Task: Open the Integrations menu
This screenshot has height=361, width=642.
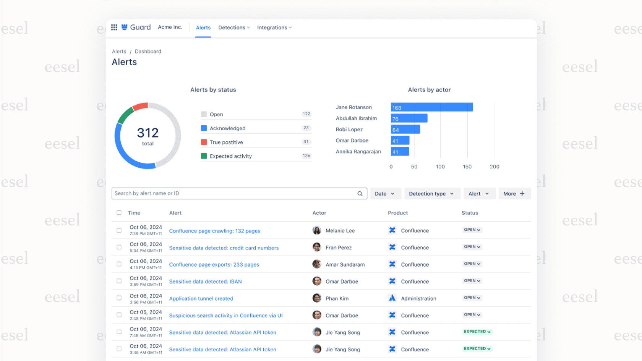Action: click(x=274, y=28)
